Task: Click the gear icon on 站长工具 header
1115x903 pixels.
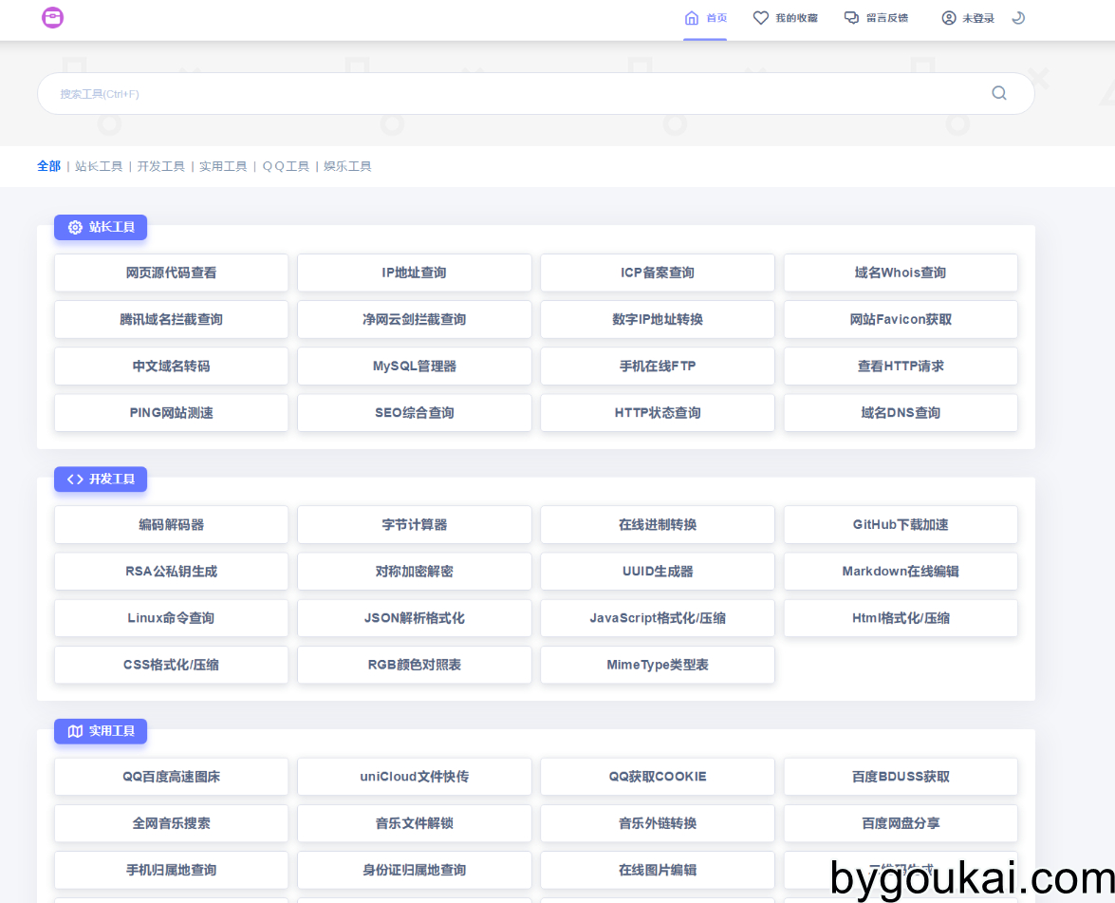Action: 75,227
